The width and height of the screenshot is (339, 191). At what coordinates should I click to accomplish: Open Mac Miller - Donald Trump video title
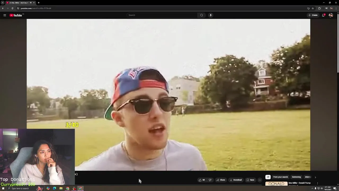[x=300, y=183]
